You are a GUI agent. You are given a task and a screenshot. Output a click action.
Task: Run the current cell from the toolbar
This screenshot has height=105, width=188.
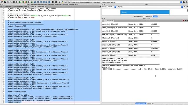23,2
